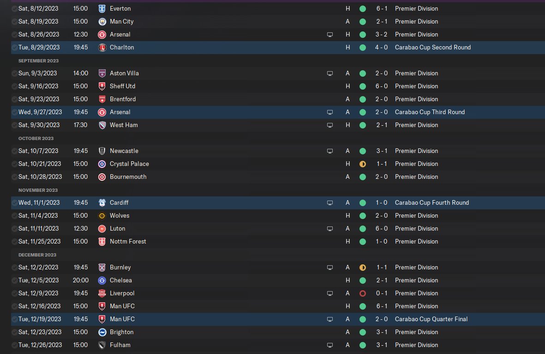This screenshot has width=545, height=354.
Task: Click the Fulham team name
Action: click(120, 345)
